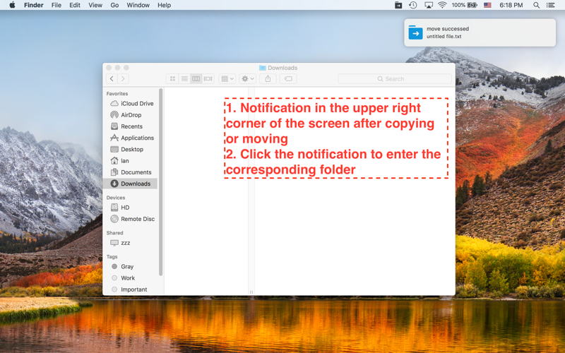Open the Finder menu
Image resolution: width=565 pixels, height=353 pixels.
[x=33, y=5]
